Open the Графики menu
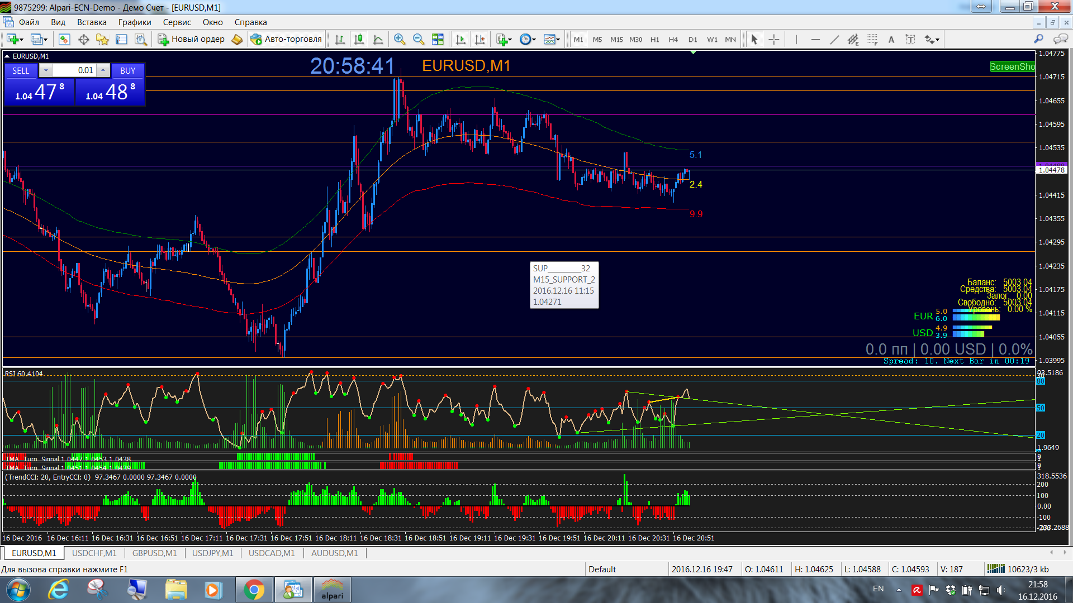This screenshot has width=1073, height=603. point(135,22)
